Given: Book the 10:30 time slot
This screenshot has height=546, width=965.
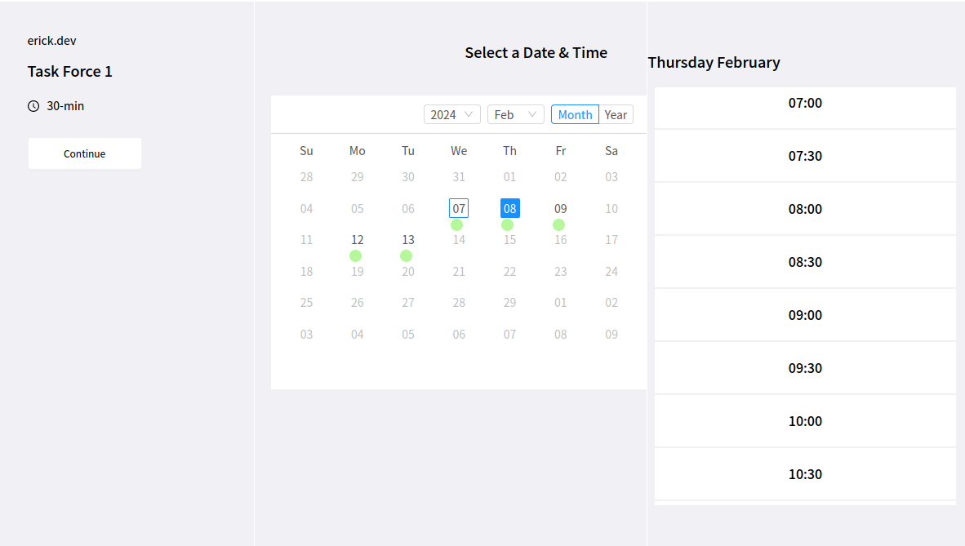Looking at the screenshot, I should (x=805, y=474).
